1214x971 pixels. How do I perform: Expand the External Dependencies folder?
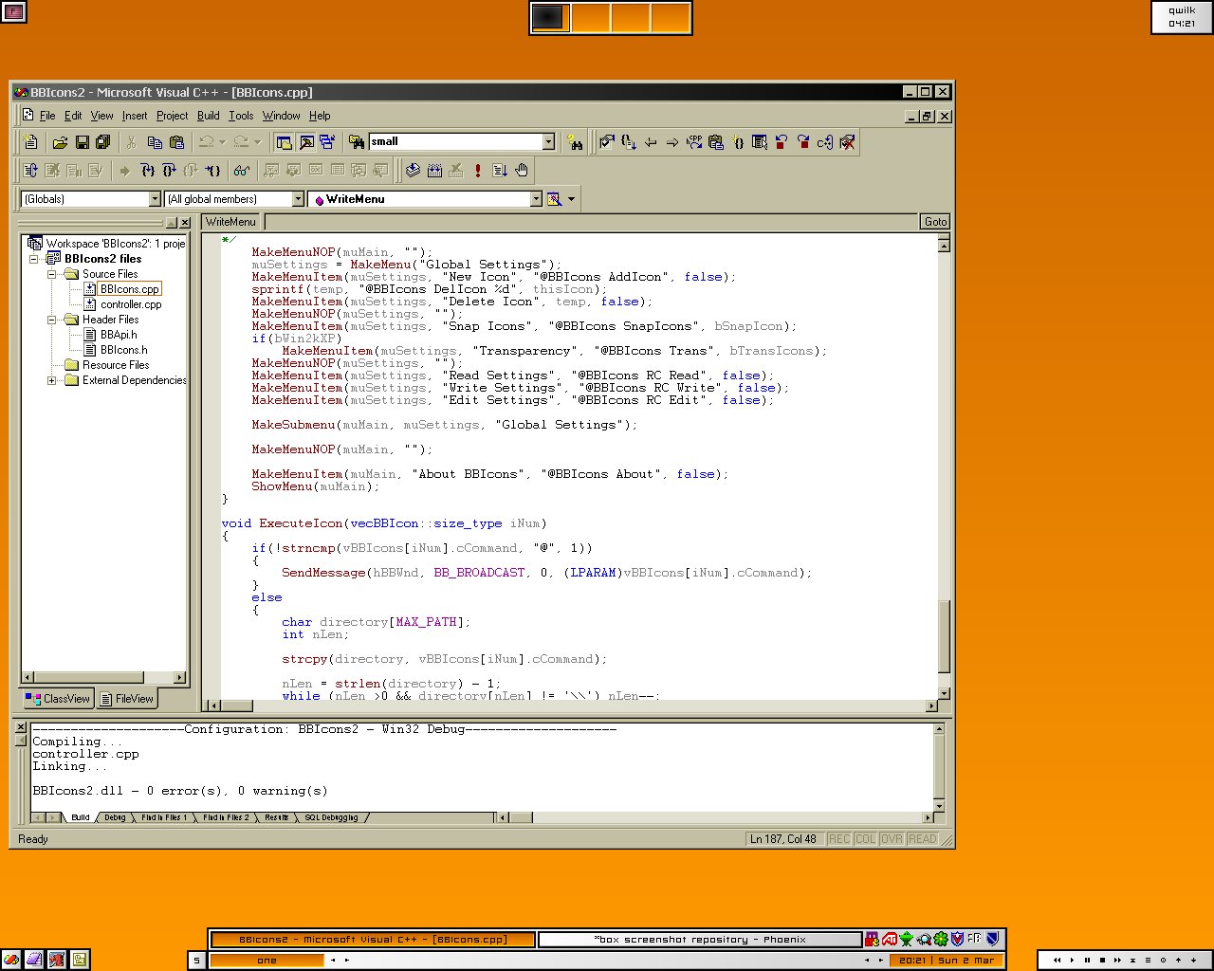[52, 380]
